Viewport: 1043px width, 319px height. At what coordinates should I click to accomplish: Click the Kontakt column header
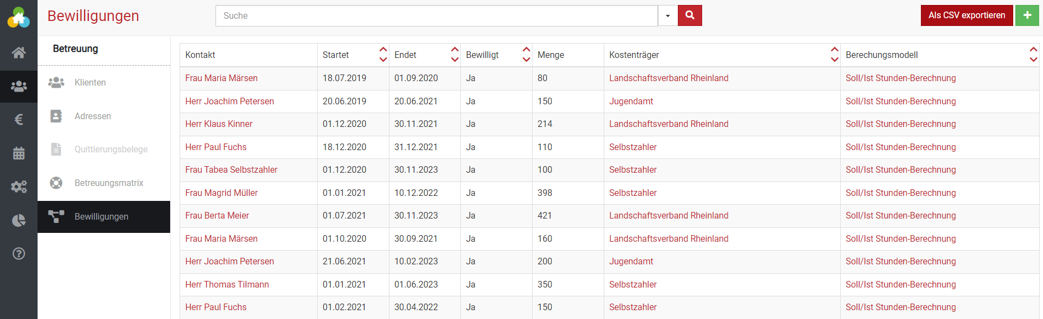pos(200,55)
